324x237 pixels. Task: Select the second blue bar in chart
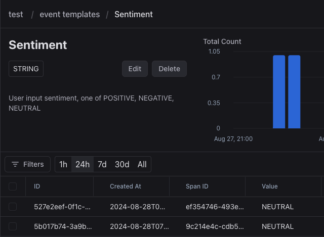[x=294, y=91]
